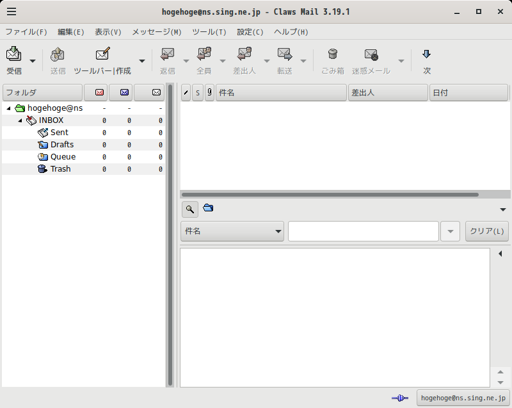Click the Reply (返信) toolbar icon
This screenshot has height=408, width=512.
pyautogui.click(x=168, y=54)
